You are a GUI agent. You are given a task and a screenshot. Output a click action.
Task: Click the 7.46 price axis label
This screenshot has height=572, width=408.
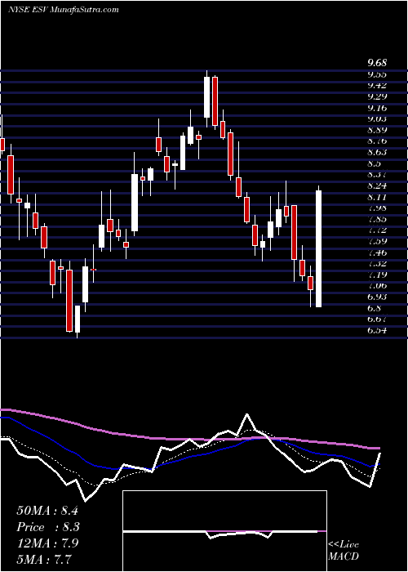point(377,252)
